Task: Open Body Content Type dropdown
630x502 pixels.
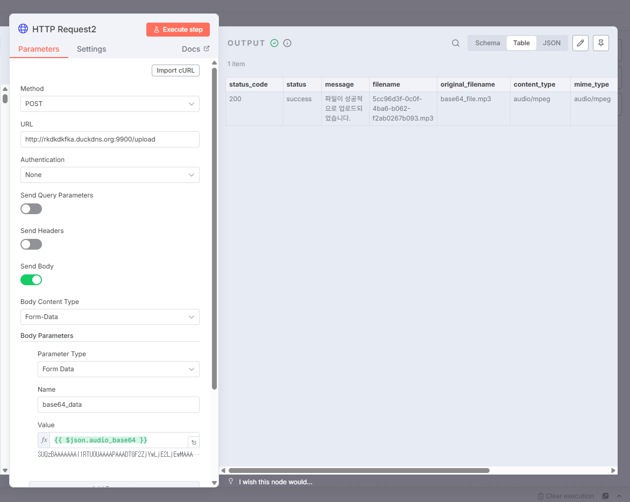Action: (110, 317)
